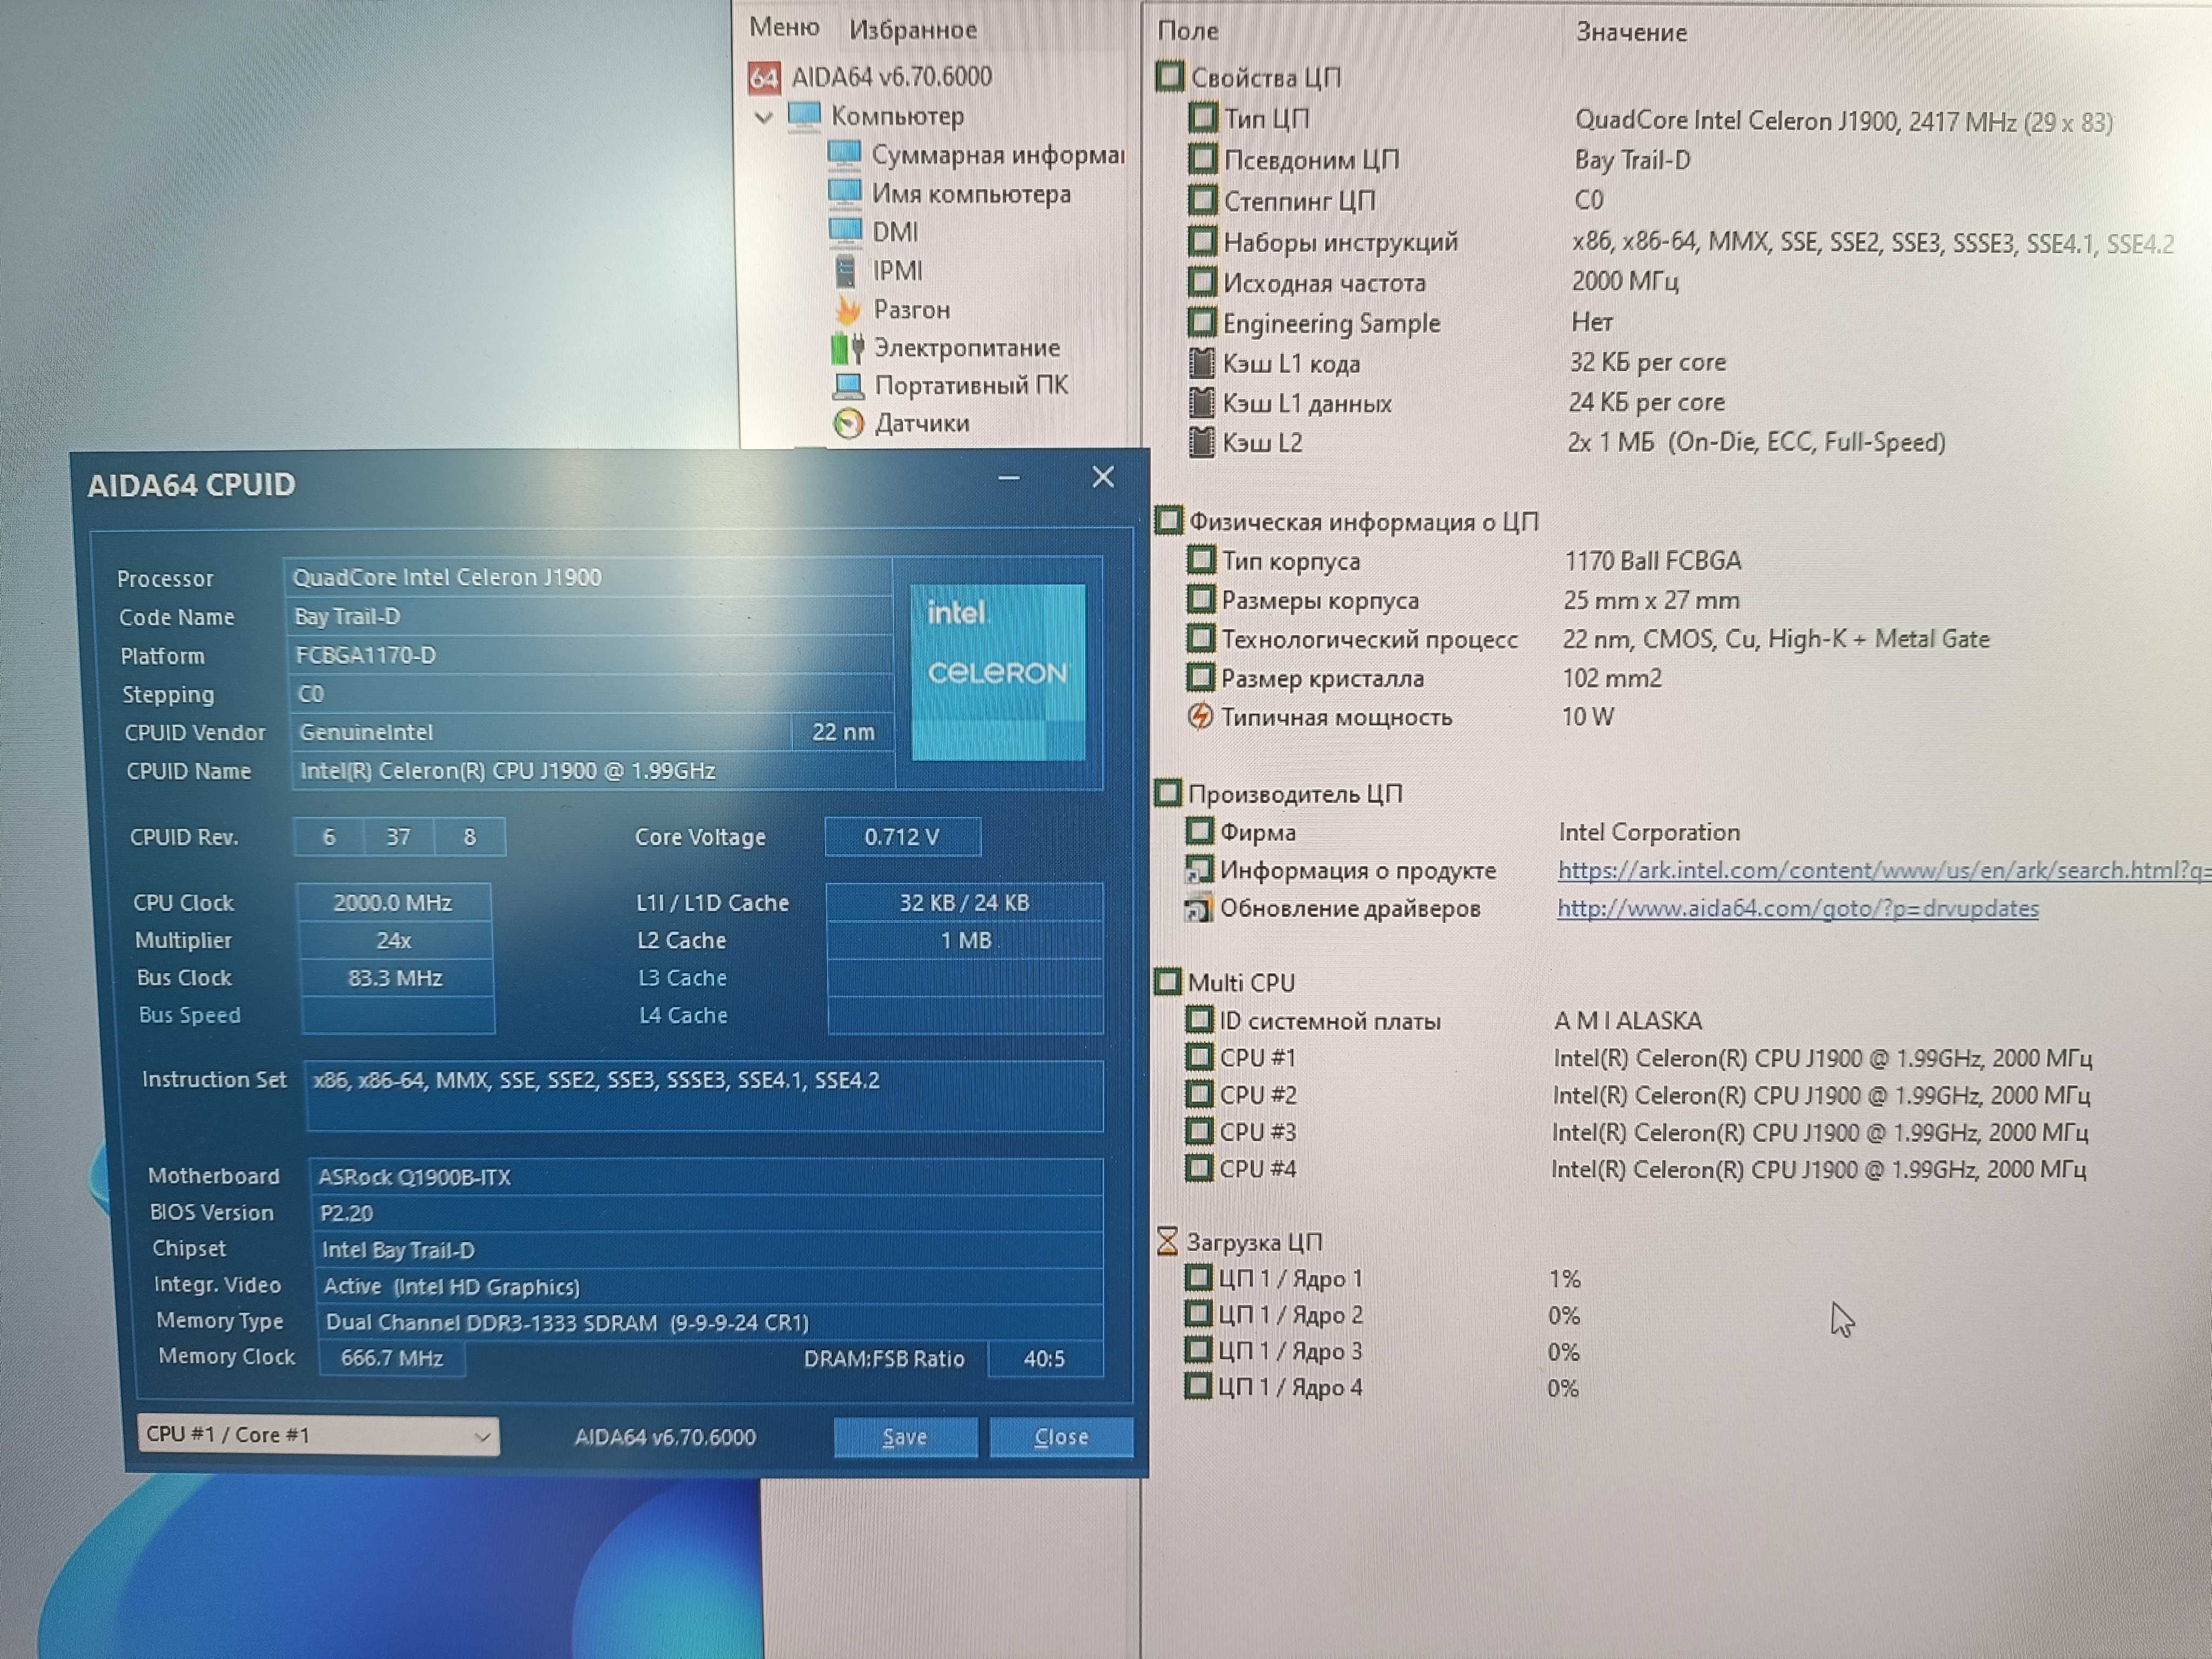This screenshot has height=1659, width=2212.
Task: Select Датчики in the tree
Action: tap(922, 423)
